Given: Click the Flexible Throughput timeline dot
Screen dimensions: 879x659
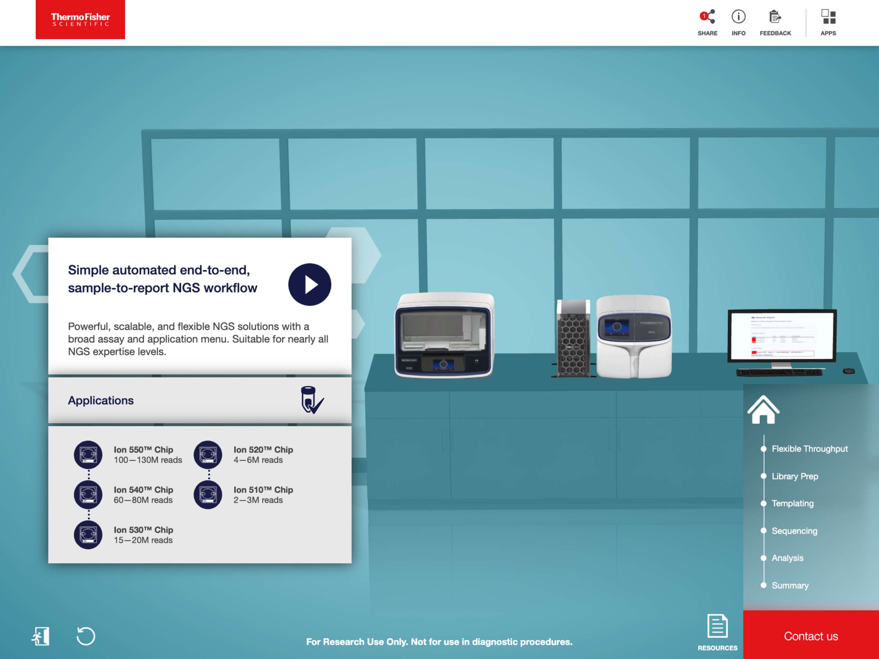Looking at the screenshot, I should pos(763,449).
